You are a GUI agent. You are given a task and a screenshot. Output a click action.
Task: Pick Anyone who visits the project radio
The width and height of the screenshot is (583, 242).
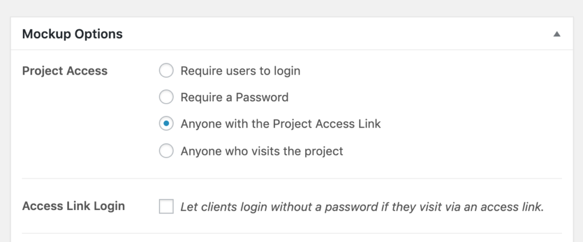pyautogui.click(x=166, y=151)
